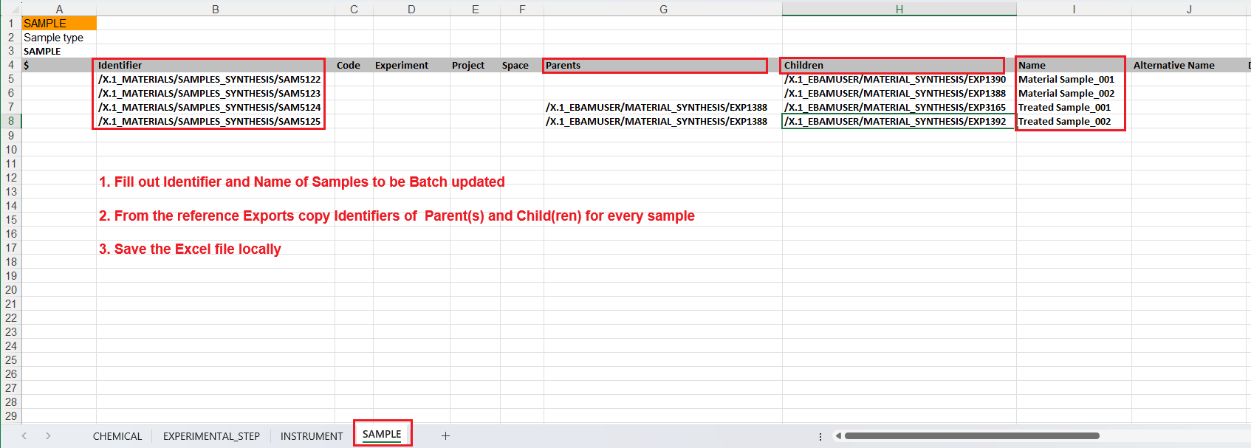The image size is (1251, 448).
Task: Select the children cell ending in EXP1392
Action: click(899, 121)
